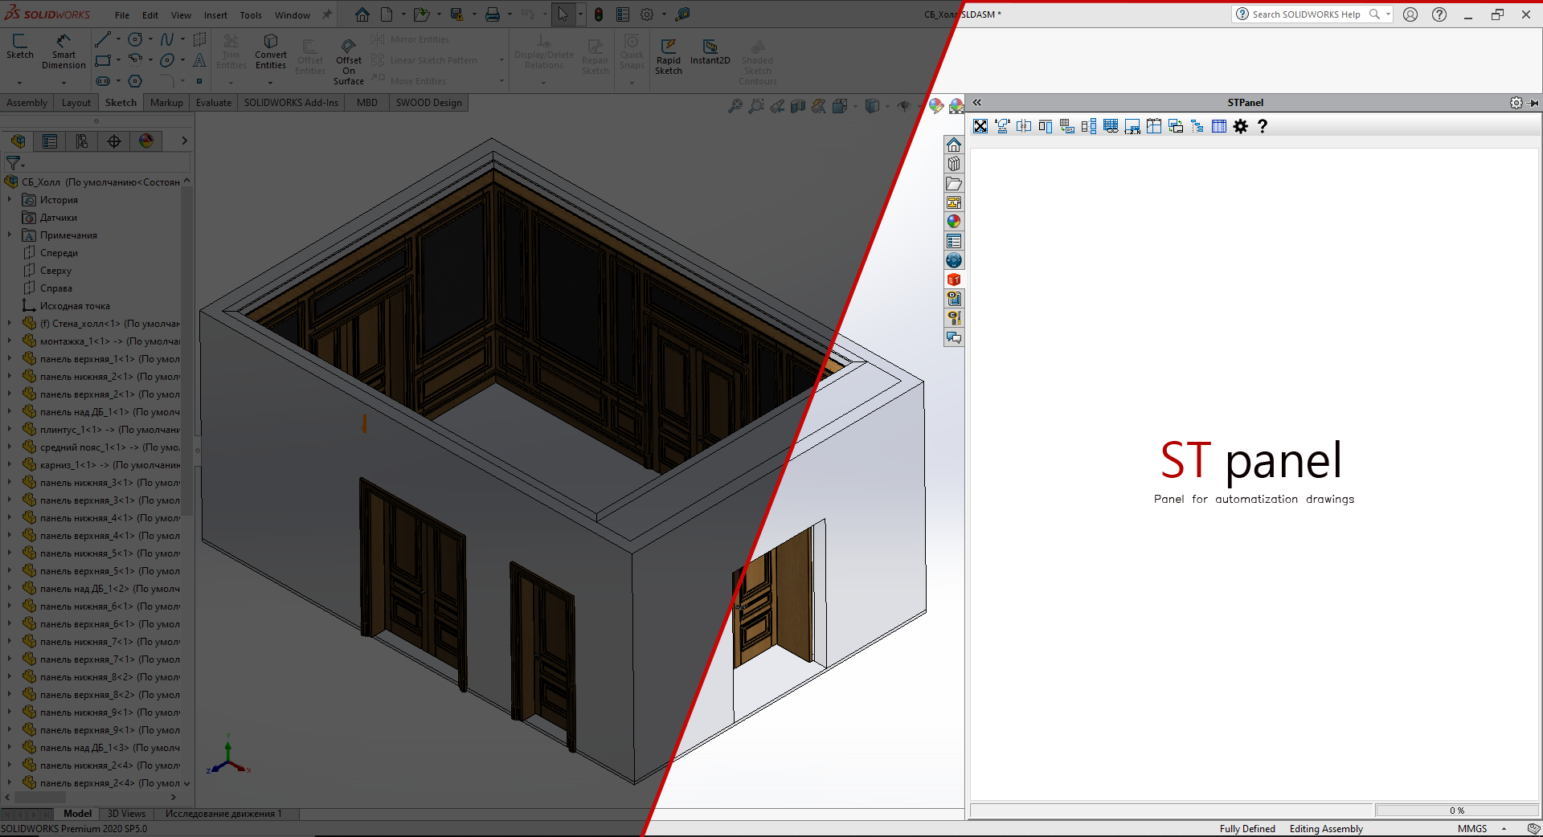1543x837 pixels.
Task: Click Edit Appearance color ball icon
Action: tap(935, 105)
